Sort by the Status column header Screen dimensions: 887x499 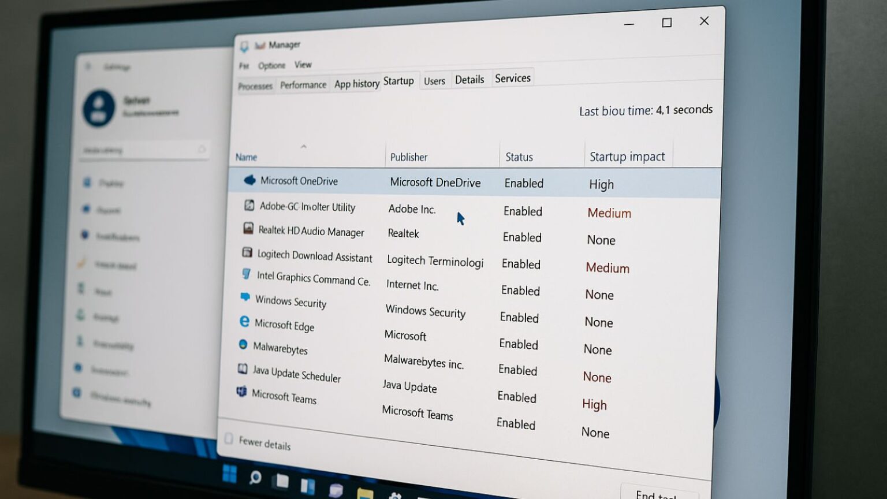click(x=519, y=157)
